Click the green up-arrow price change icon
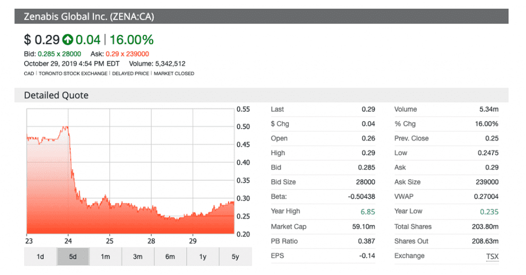 (x=68, y=39)
